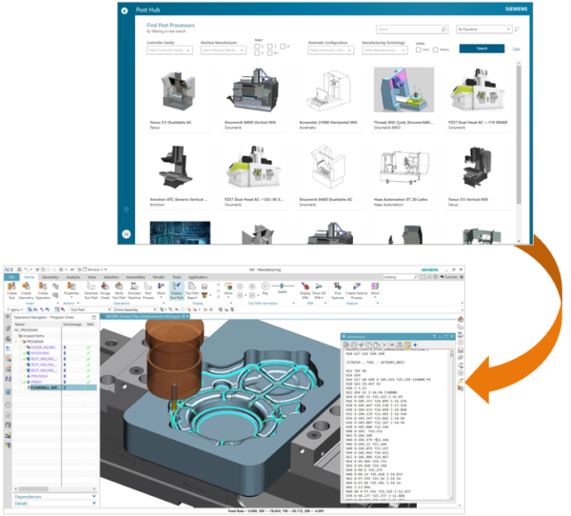This screenshot has height=516, width=571.
Task: Click the print icon in Information window toolbar
Action: pyautogui.click(x=353, y=345)
